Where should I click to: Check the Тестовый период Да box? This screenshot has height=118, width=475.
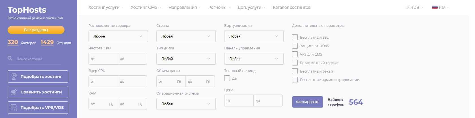(227, 78)
